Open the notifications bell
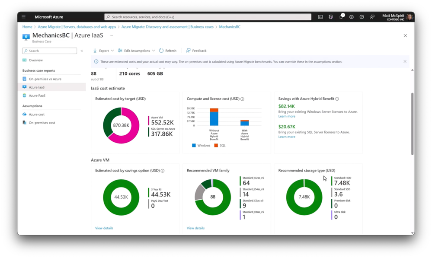This screenshot has width=432, height=258. tap(341, 17)
